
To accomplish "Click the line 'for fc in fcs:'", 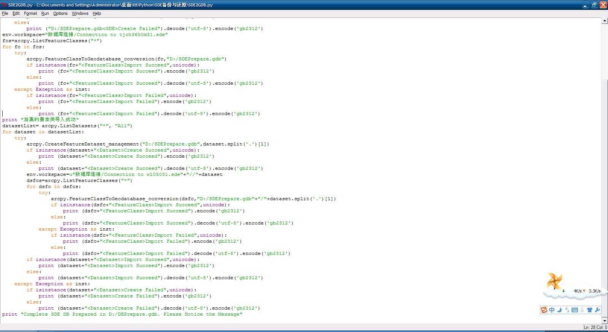I will (x=23, y=47).
